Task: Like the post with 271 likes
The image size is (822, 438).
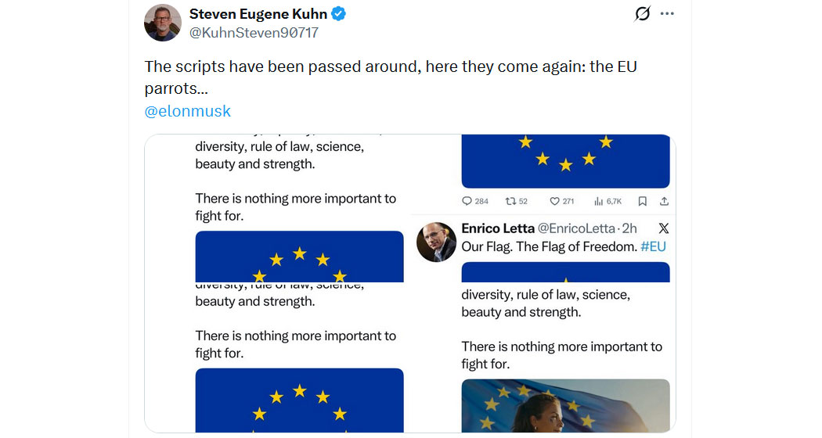Action: [555, 201]
